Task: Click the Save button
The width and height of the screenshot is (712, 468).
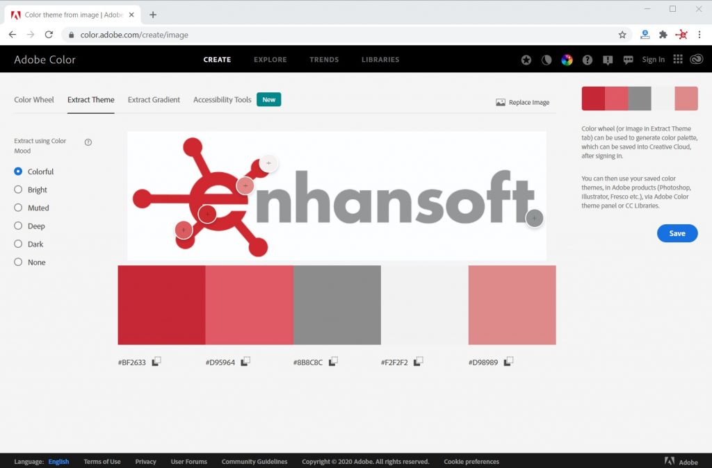Action: tap(677, 233)
